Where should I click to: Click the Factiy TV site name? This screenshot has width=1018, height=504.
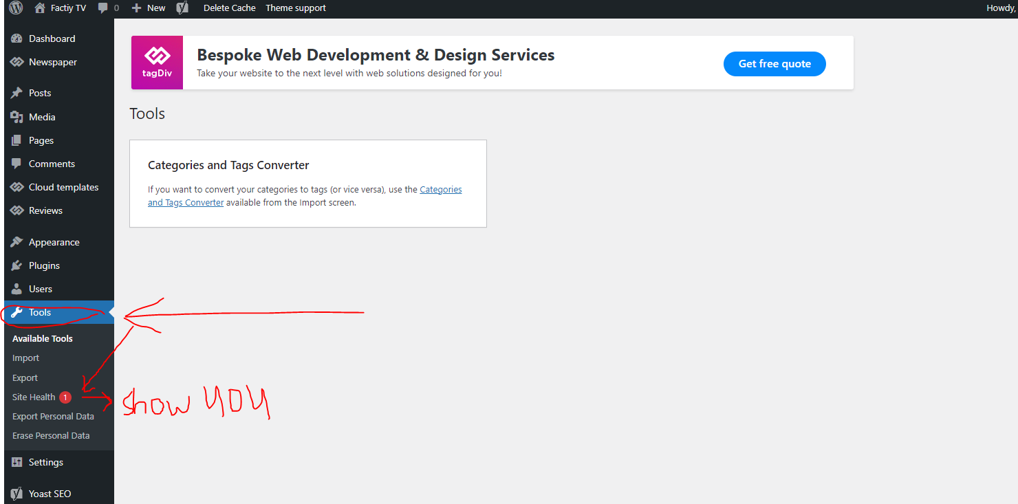pos(68,8)
